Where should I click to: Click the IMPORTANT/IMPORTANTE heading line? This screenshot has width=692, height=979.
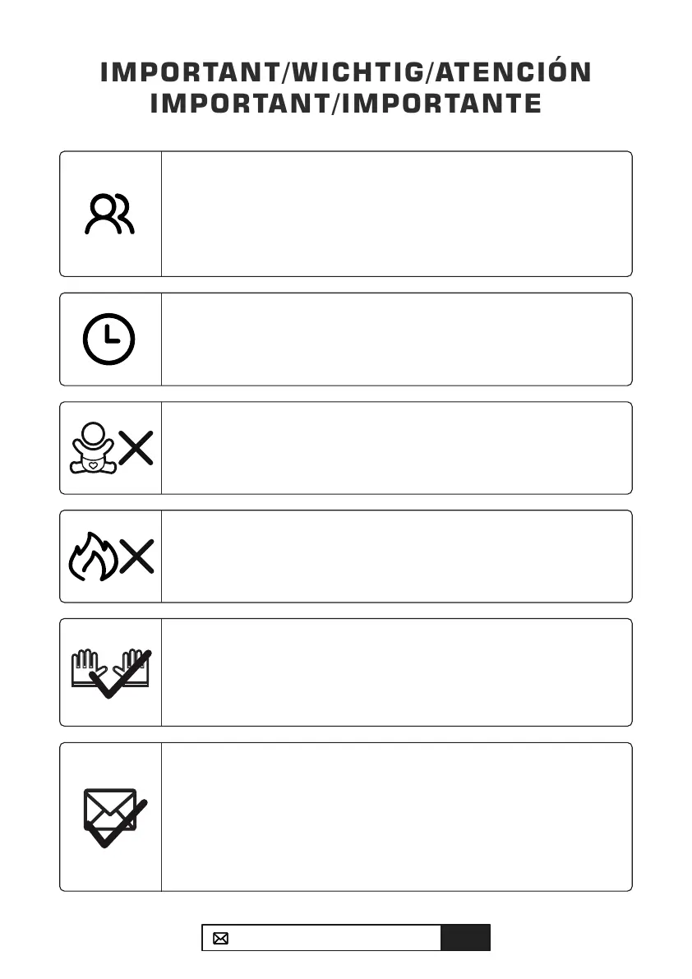[x=346, y=104]
